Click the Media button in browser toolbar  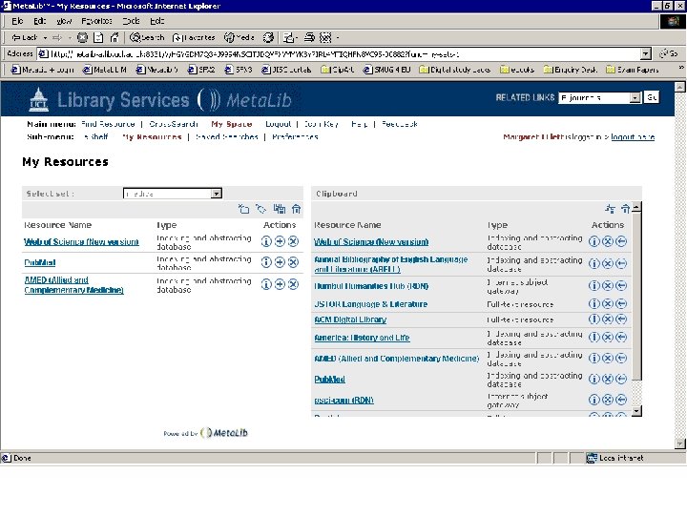pos(239,37)
